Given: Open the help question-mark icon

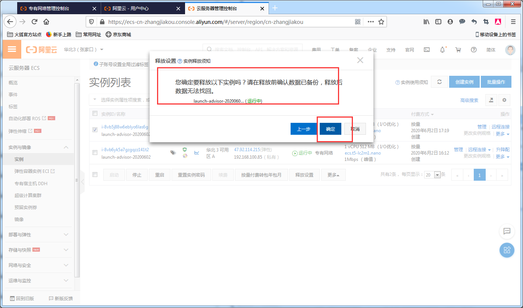Looking at the screenshot, I should click(x=474, y=49).
